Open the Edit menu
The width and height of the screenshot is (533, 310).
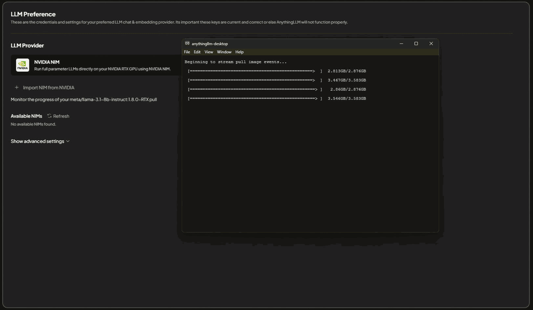pos(197,52)
